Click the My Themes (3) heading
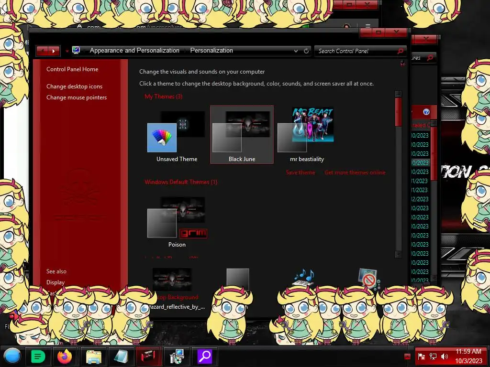The height and width of the screenshot is (367, 490). 164,97
